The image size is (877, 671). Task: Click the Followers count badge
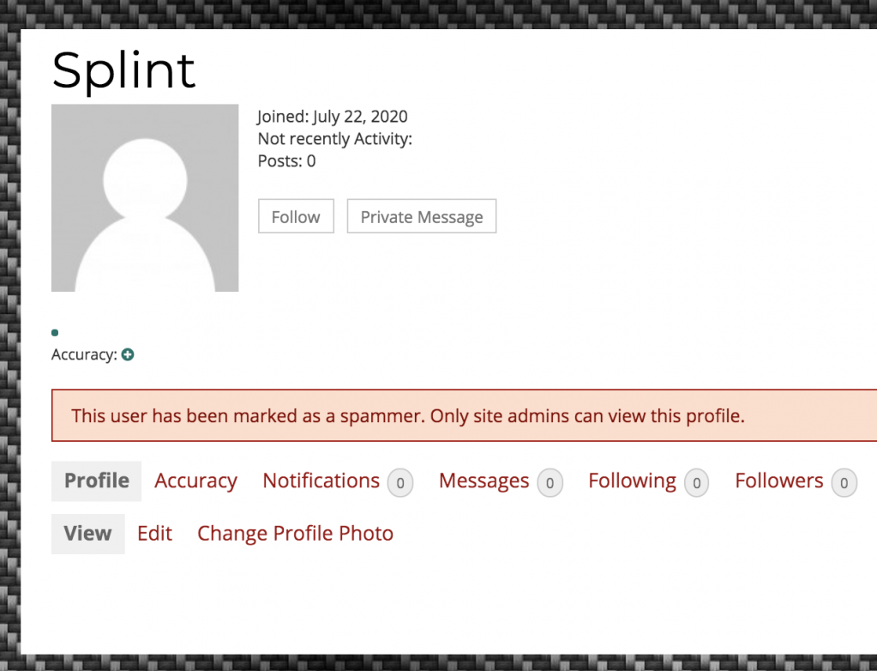click(x=844, y=483)
